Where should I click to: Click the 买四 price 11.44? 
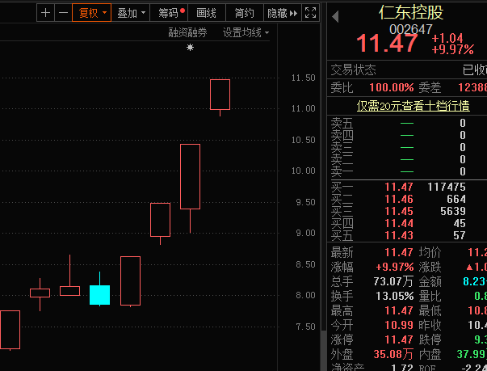pyautogui.click(x=399, y=223)
